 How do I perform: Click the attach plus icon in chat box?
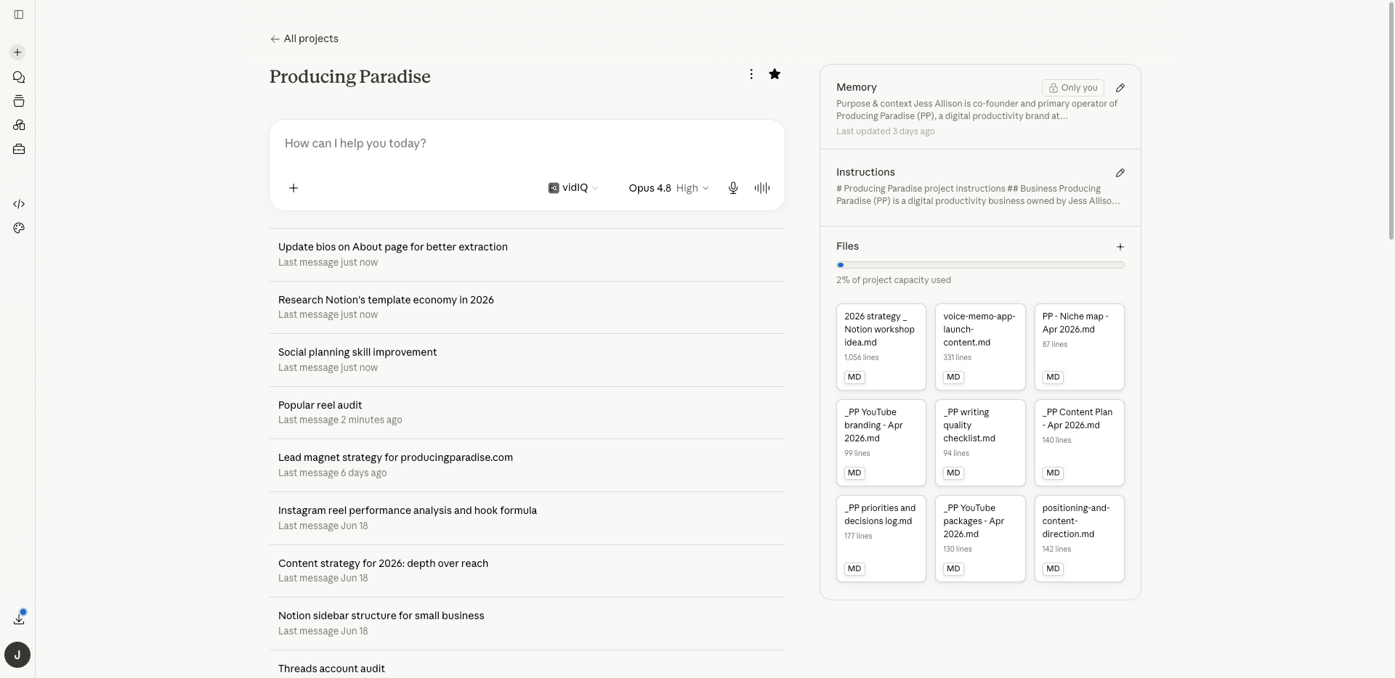294,188
